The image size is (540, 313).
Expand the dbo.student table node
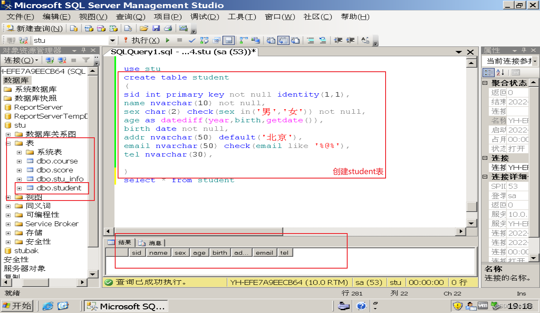(x=19, y=188)
